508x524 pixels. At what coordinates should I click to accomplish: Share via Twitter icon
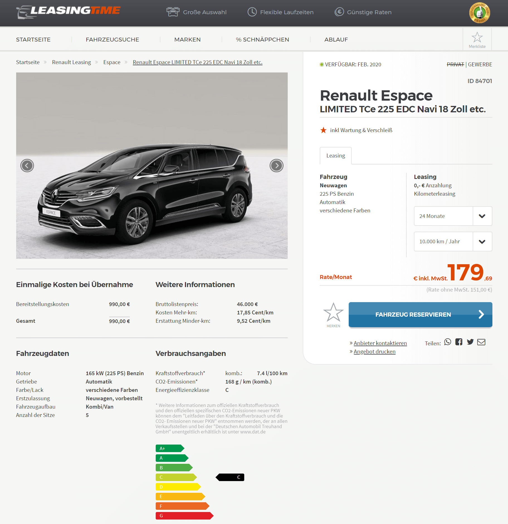point(470,342)
